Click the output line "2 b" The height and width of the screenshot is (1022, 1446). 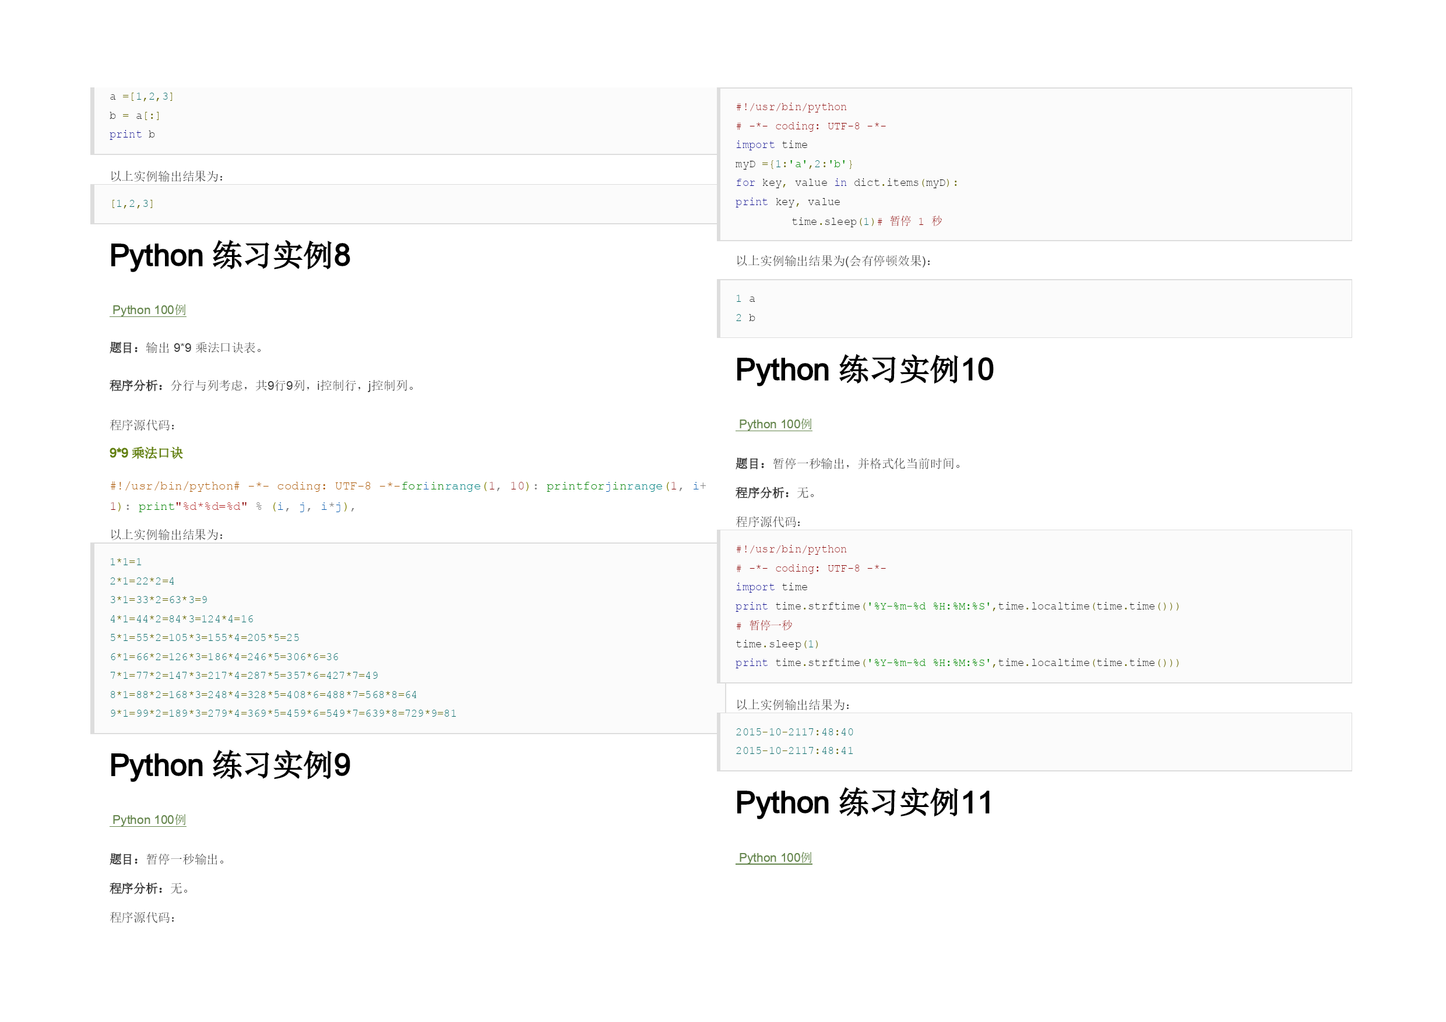coord(745,318)
